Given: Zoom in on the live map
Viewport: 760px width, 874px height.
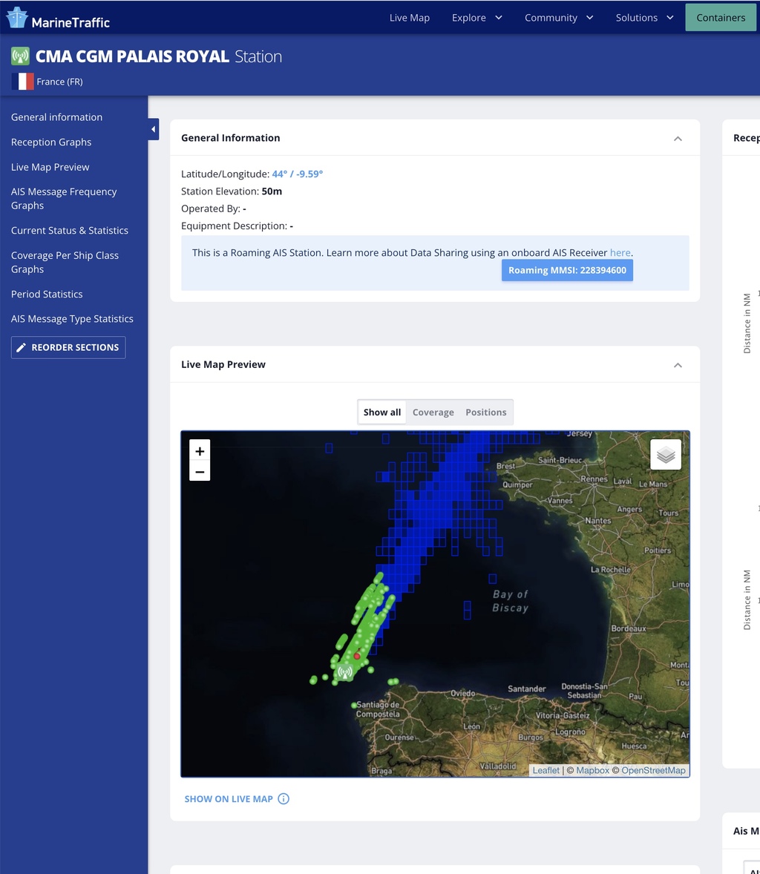Looking at the screenshot, I should pos(200,450).
